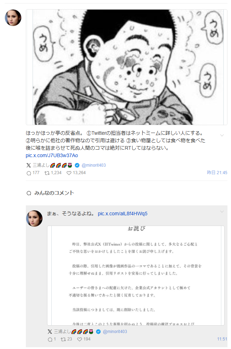Image resolution: width=231 pixels, height=349 pixels.
Task: Open the manga panel image
Action: coord(127,67)
